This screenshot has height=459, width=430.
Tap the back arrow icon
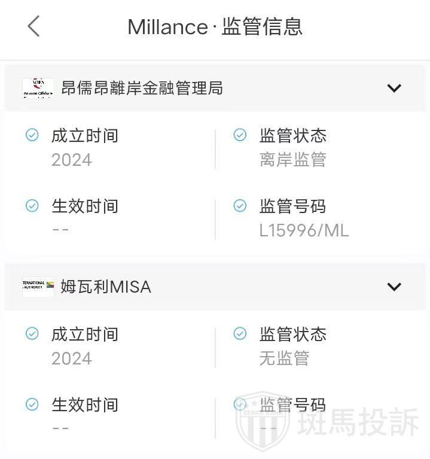pos(33,26)
